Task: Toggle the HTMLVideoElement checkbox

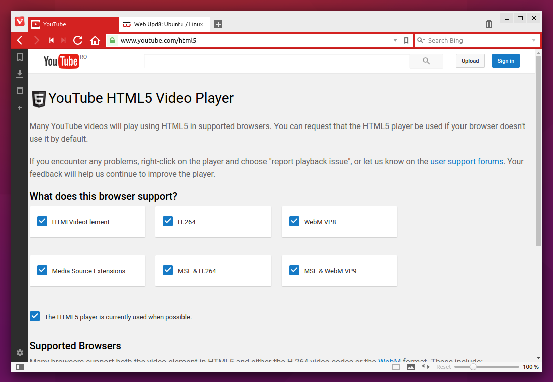Action: click(x=42, y=221)
